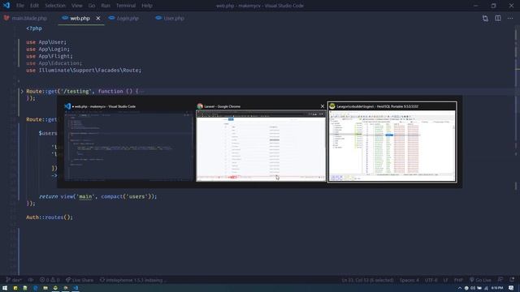Screen dimensions: 520x292
Task: Start a Live Share session
Action: (80, 280)
